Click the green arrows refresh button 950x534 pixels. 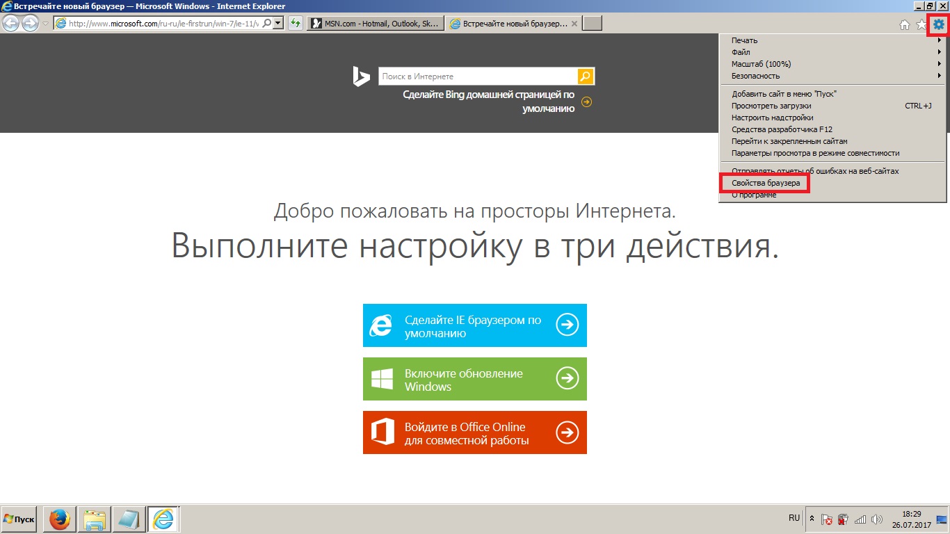(x=296, y=24)
